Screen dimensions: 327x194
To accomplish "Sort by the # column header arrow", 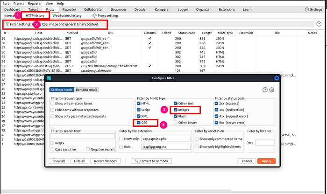I will [x=8, y=33].
